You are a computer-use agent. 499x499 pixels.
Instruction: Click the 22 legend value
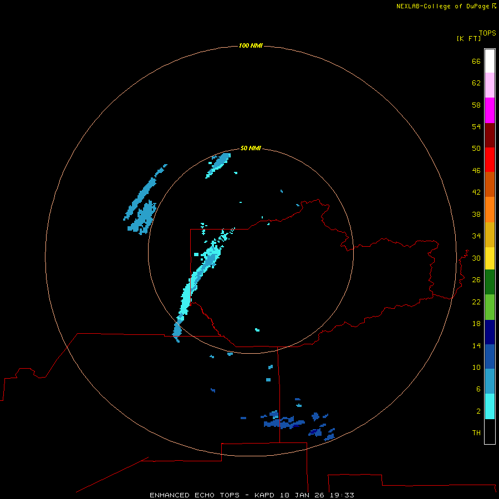(x=476, y=302)
